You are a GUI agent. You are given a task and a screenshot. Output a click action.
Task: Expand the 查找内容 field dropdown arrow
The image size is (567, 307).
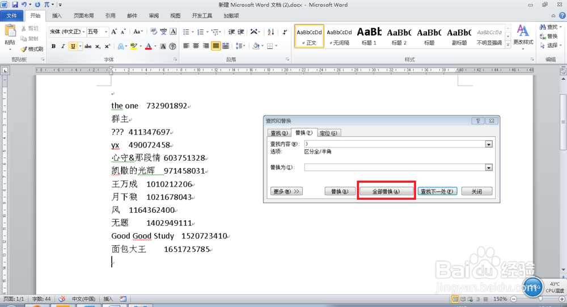click(489, 144)
